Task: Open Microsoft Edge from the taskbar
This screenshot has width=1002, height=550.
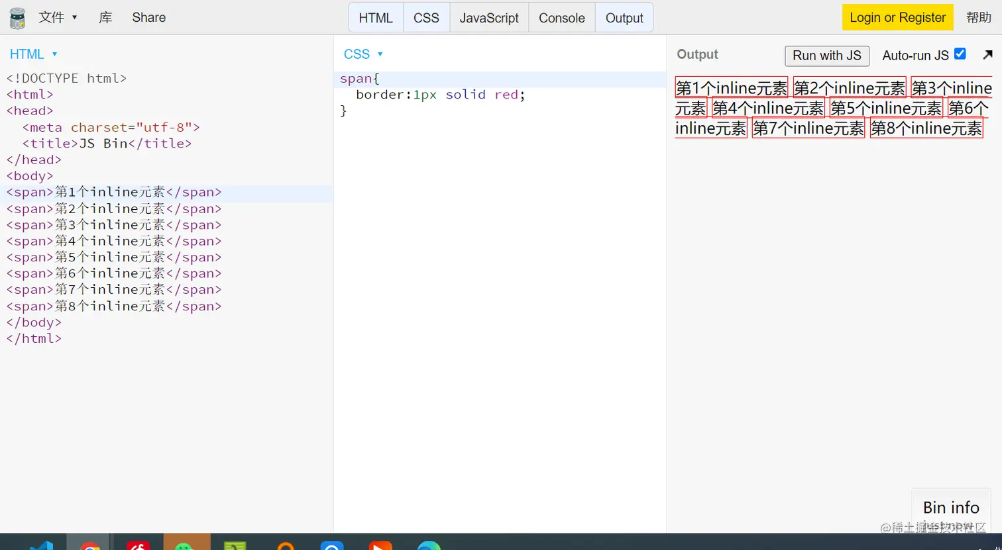Action: pyautogui.click(x=429, y=545)
